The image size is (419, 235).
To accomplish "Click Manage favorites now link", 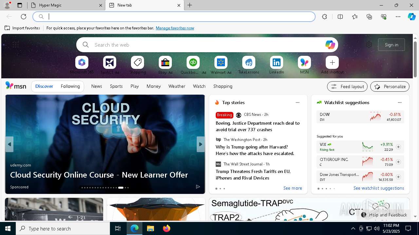I will 175,28.
